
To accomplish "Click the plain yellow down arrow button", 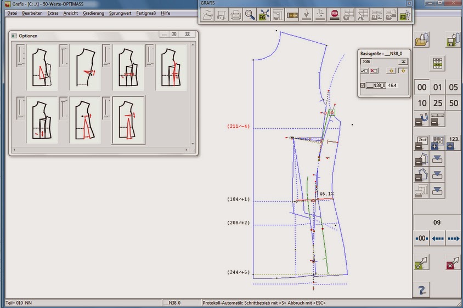I will pos(391,71).
